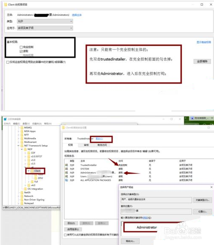Click the Notepad folder icon
The image size is (214, 245).
pyautogui.click(x=22, y=203)
